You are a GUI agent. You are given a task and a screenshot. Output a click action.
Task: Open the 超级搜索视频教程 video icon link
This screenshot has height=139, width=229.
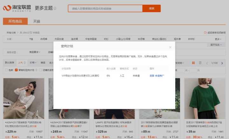205,32
